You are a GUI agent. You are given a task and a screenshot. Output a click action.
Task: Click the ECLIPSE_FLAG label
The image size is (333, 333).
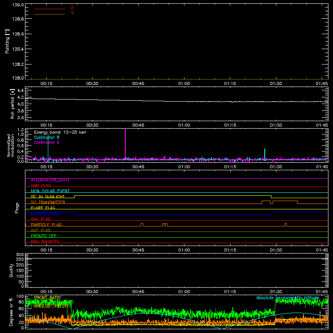[45, 214]
